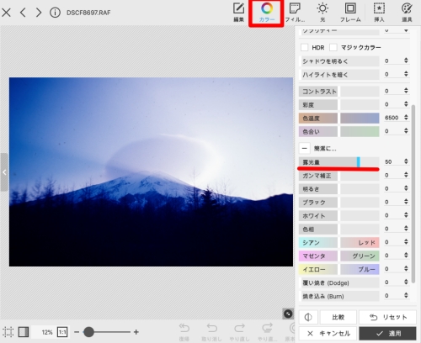Step the 露光量 50 value
This screenshot has width=421, height=343.
pyautogui.click(x=406, y=161)
